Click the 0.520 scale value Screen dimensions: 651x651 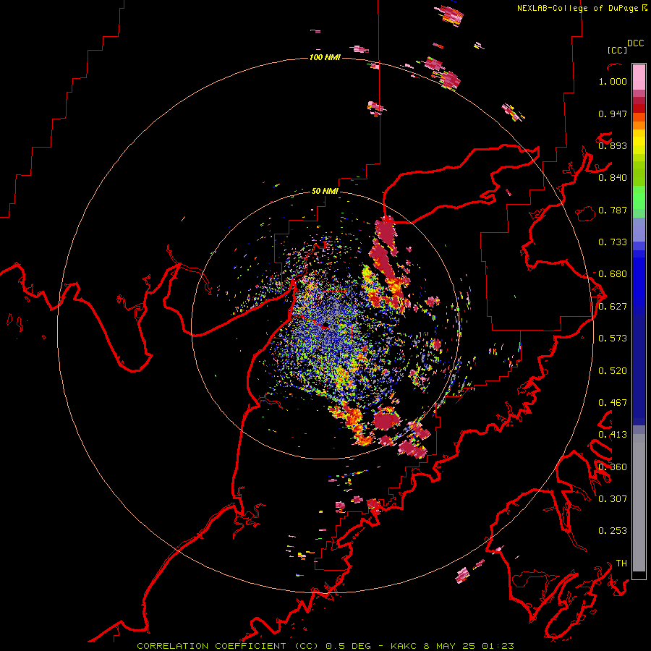tap(613, 371)
